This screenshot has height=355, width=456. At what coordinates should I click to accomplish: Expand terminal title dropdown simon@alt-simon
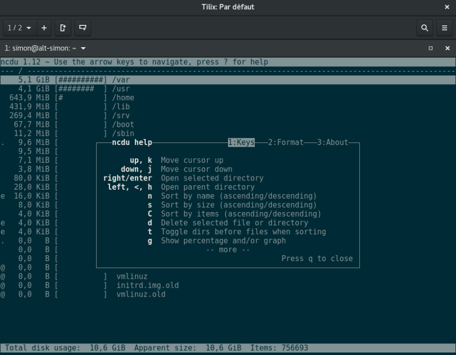pyautogui.click(x=45, y=48)
